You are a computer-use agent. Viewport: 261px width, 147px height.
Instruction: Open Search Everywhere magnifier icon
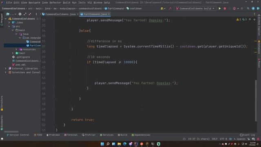pyautogui.click(x=248, y=9)
